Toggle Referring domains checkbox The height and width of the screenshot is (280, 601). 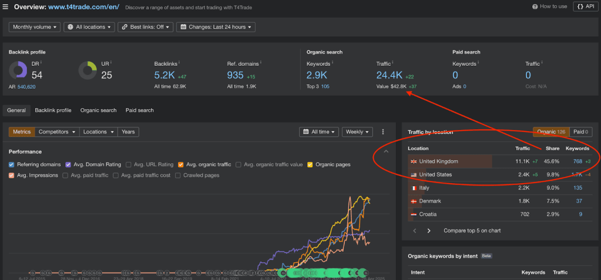[x=12, y=164]
